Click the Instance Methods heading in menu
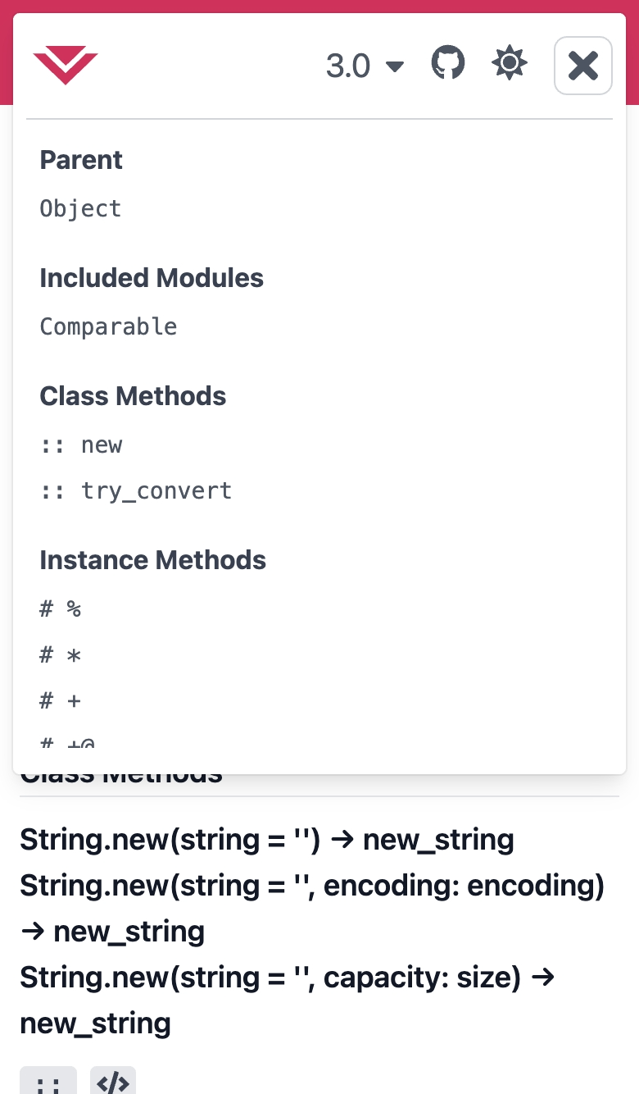 [x=152, y=560]
